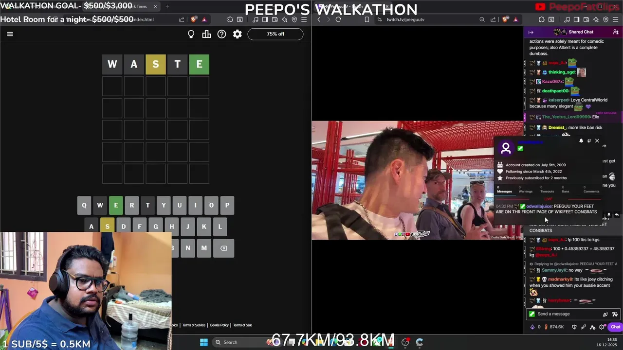Open chat settings gear icon
This screenshot has height=350, width=623.
(x=602, y=327)
